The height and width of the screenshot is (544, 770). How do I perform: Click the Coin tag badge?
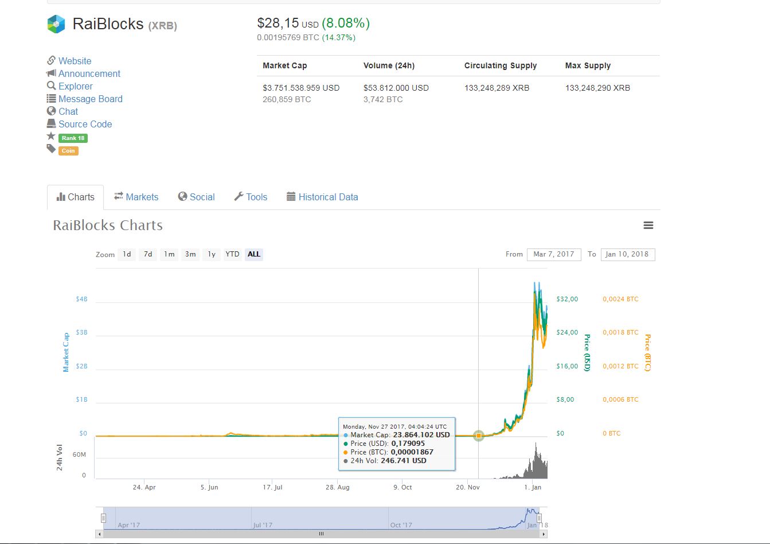coord(68,151)
